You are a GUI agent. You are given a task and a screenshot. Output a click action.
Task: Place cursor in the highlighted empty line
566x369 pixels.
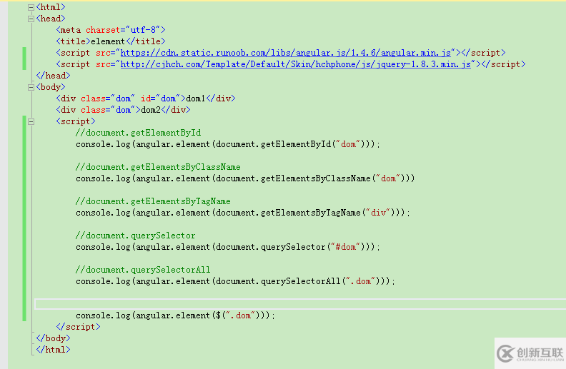[300, 304]
